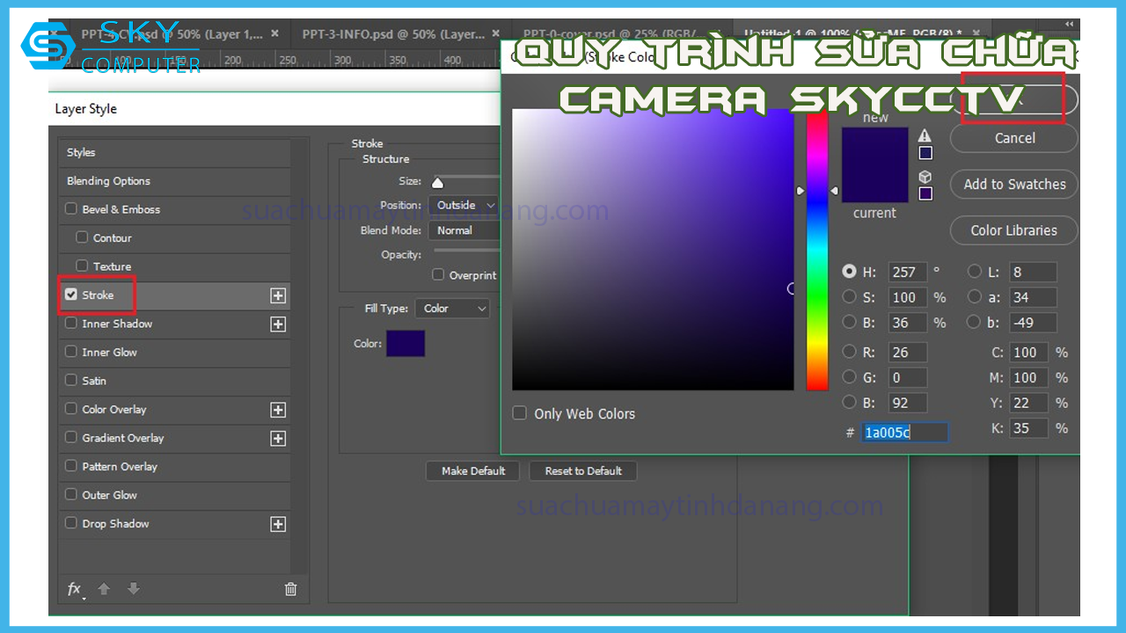Enable the Bevel & Emboss checkbox
This screenshot has height=633, width=1126.
71,209
